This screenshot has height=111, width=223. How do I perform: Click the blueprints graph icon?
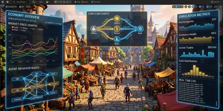(41, 2)
